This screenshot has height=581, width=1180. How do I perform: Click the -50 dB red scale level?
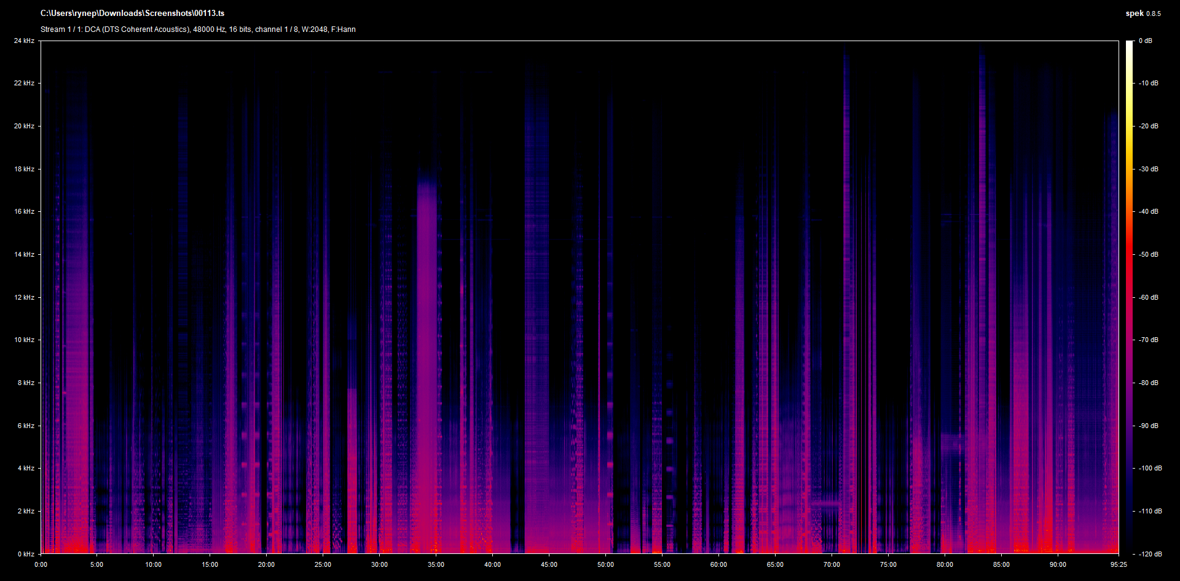coord(1148,254)
